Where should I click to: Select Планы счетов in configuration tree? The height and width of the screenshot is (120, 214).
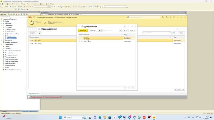pos(9,53)
